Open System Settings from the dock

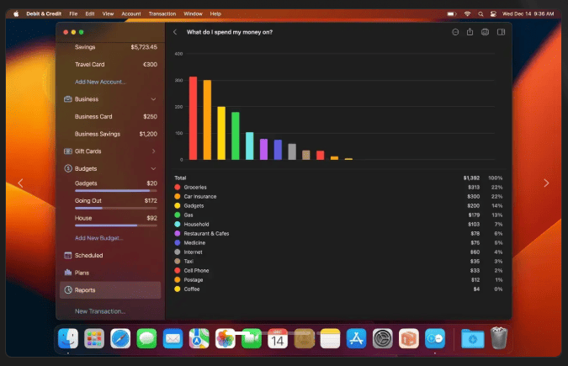(383, 338)
